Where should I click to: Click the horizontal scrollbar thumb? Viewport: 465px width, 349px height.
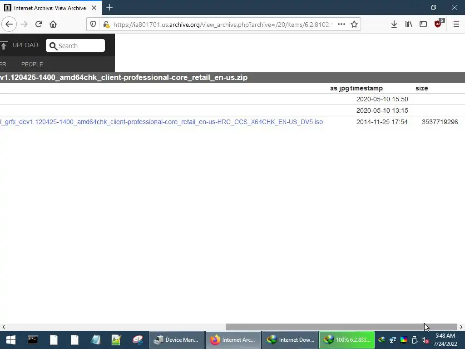(341, 327)
